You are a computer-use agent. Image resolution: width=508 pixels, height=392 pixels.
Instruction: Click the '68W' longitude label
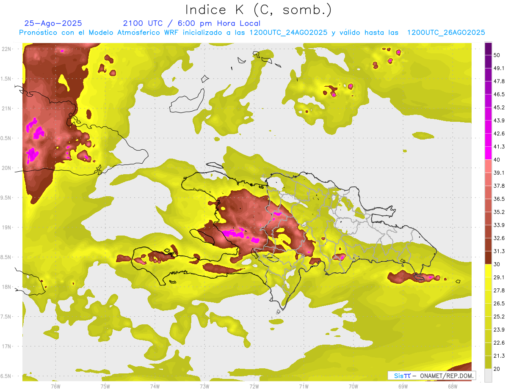pos(453,386)
